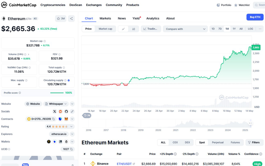Image resolution: width=265 pixels, height=166 pixels.
Task: Open Ethereum X (Twitter) social link
Action: click(54, 112)
